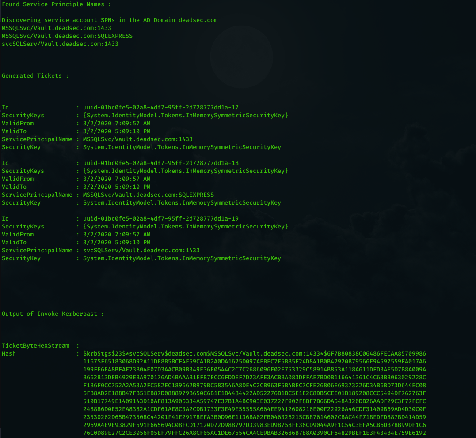
Task: Click the "Id" label of ticket dd1a-17
Action: 5,108
